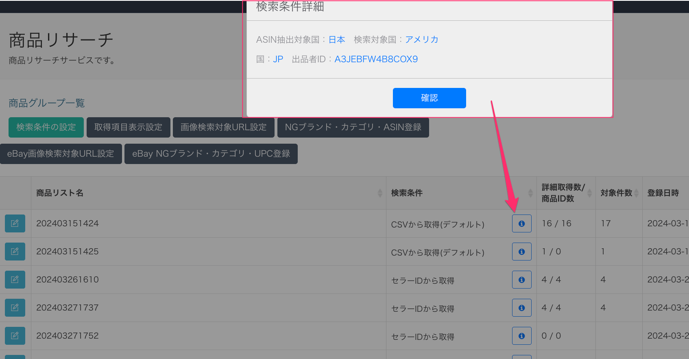Sort by 商品リスト名 column arrows
This screenshot has height=359, width=689.
click(x=380, y=193)
